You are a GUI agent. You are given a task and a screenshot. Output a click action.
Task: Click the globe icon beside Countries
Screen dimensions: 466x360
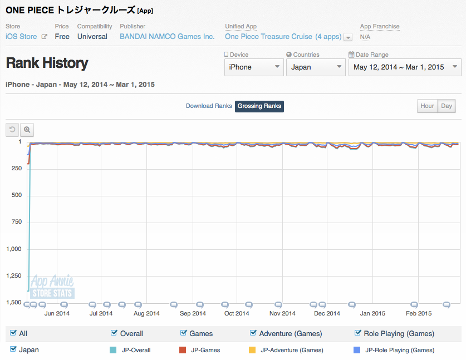(x=289, y=55)
